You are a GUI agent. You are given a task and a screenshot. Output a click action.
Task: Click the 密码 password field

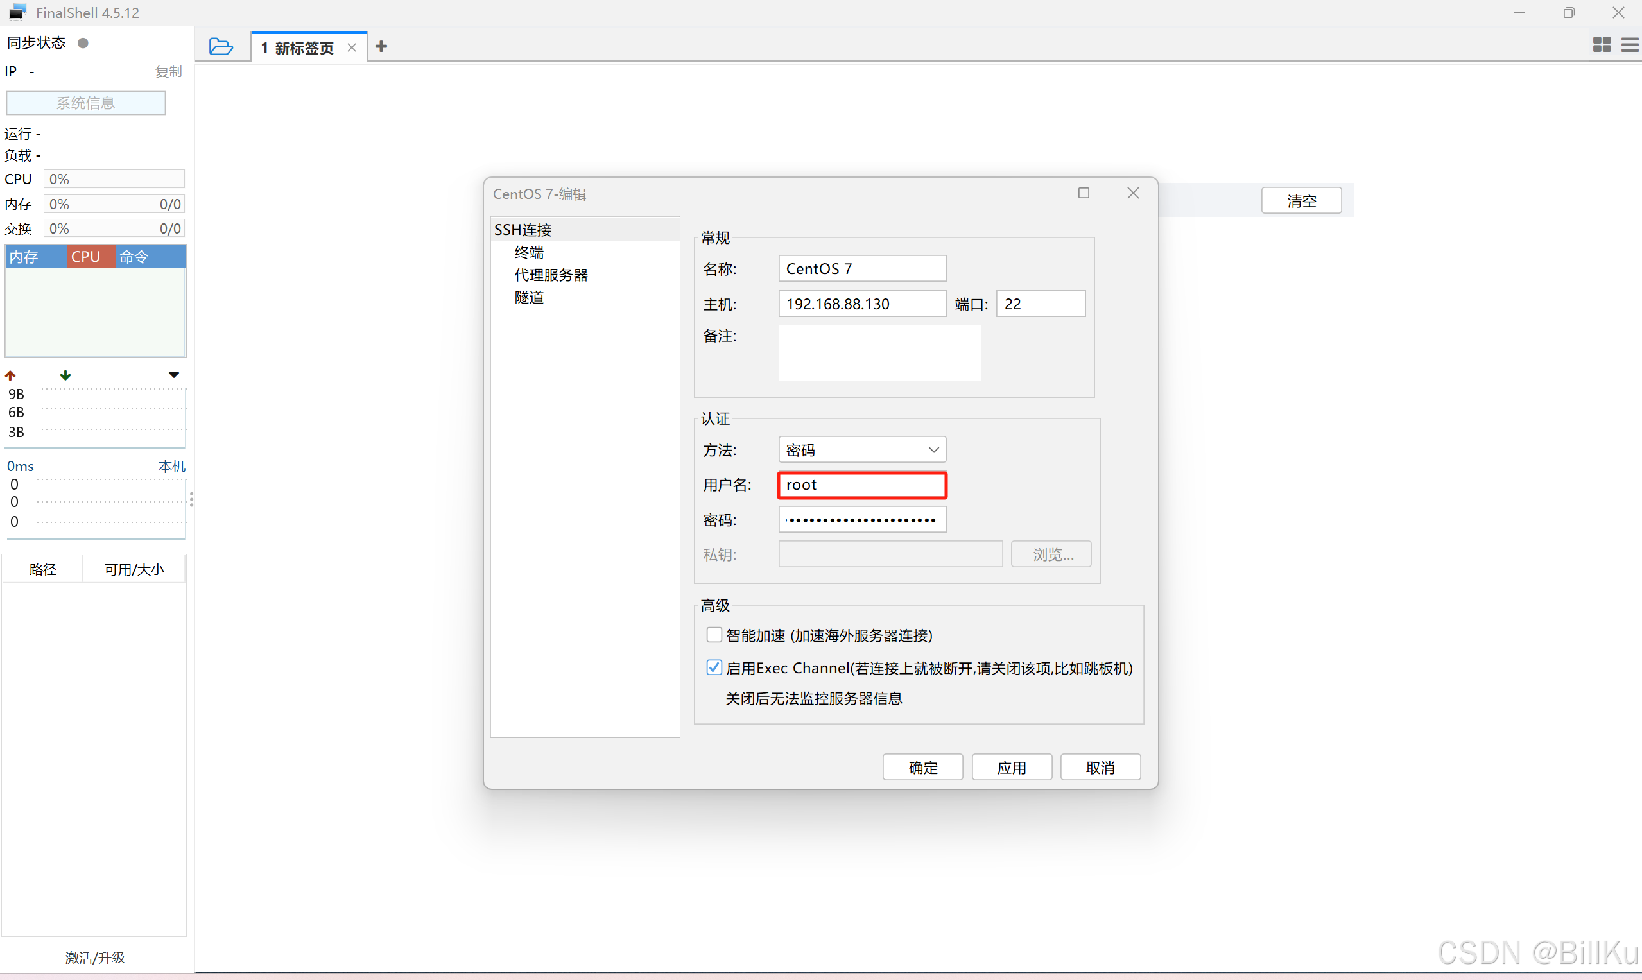(862, 520)
